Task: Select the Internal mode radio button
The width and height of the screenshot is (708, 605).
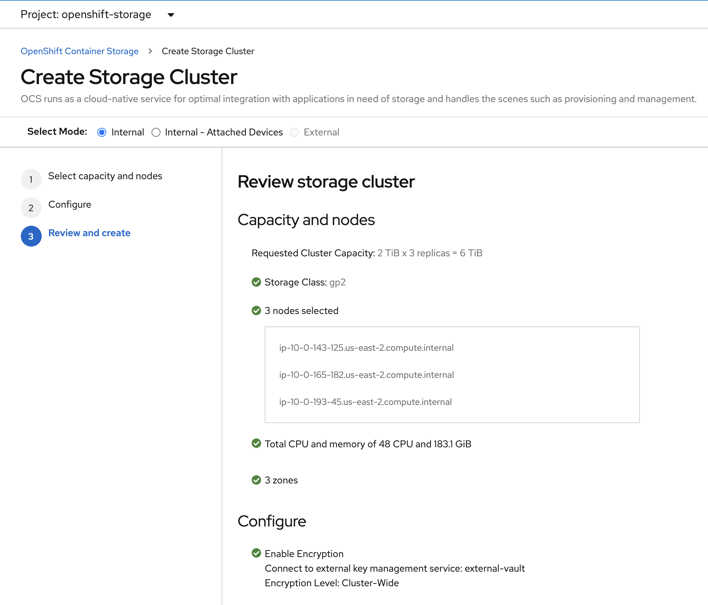Action: [x=102, y=132]
